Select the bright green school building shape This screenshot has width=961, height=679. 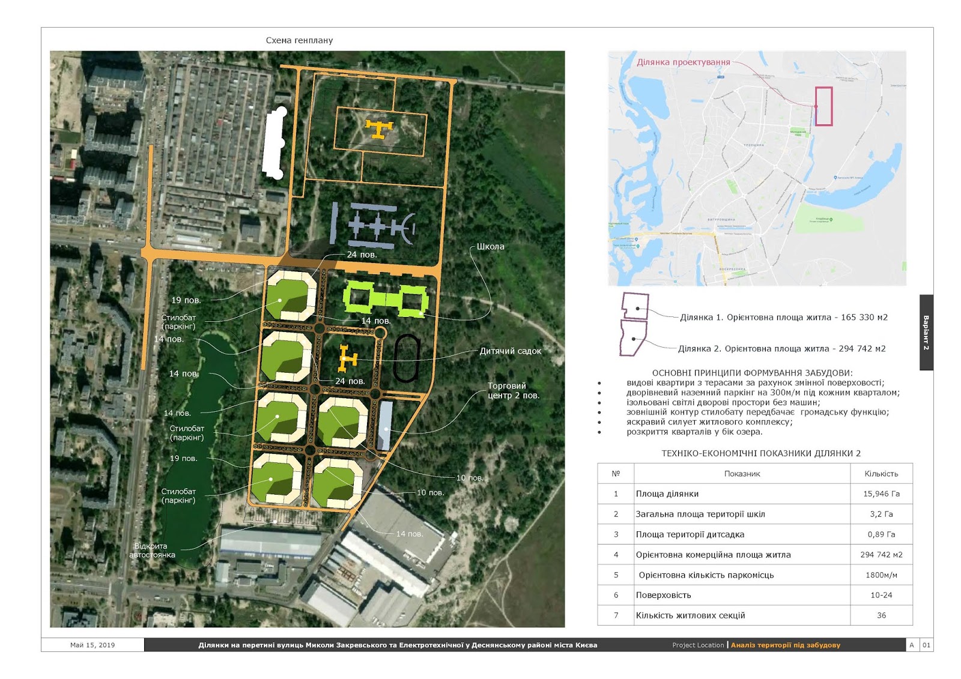pos(385,299)
